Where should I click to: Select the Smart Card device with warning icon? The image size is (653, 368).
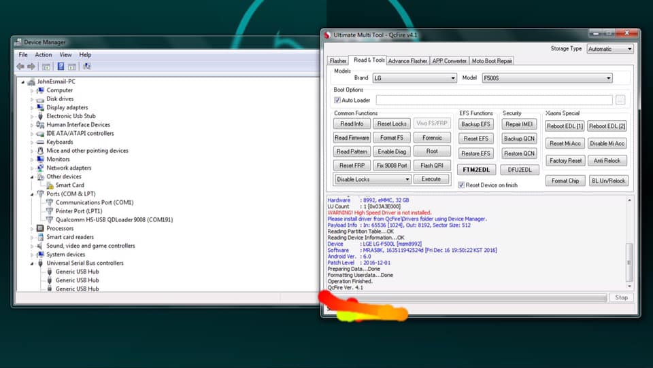tap(69, 185)
